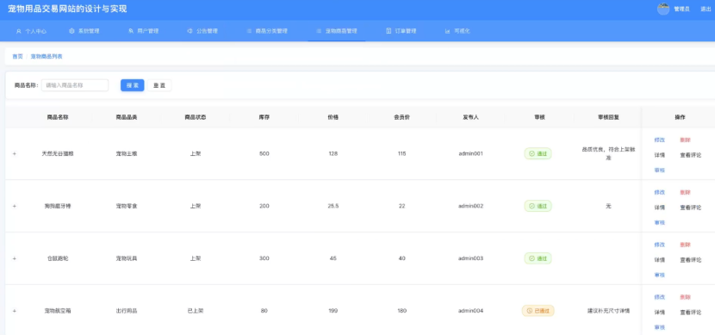Open 个人中心 in the navigation bar
Screen dimensions: 715x335
click(31, 32)
